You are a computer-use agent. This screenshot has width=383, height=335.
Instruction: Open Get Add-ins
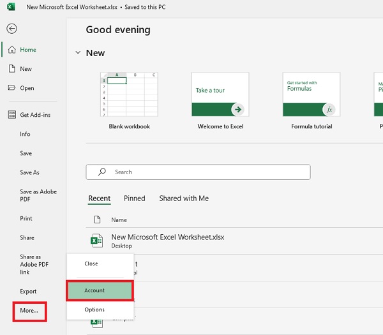coord(35,115)
